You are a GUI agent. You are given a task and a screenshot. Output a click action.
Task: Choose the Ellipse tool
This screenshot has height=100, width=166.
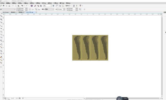point(1,34)
